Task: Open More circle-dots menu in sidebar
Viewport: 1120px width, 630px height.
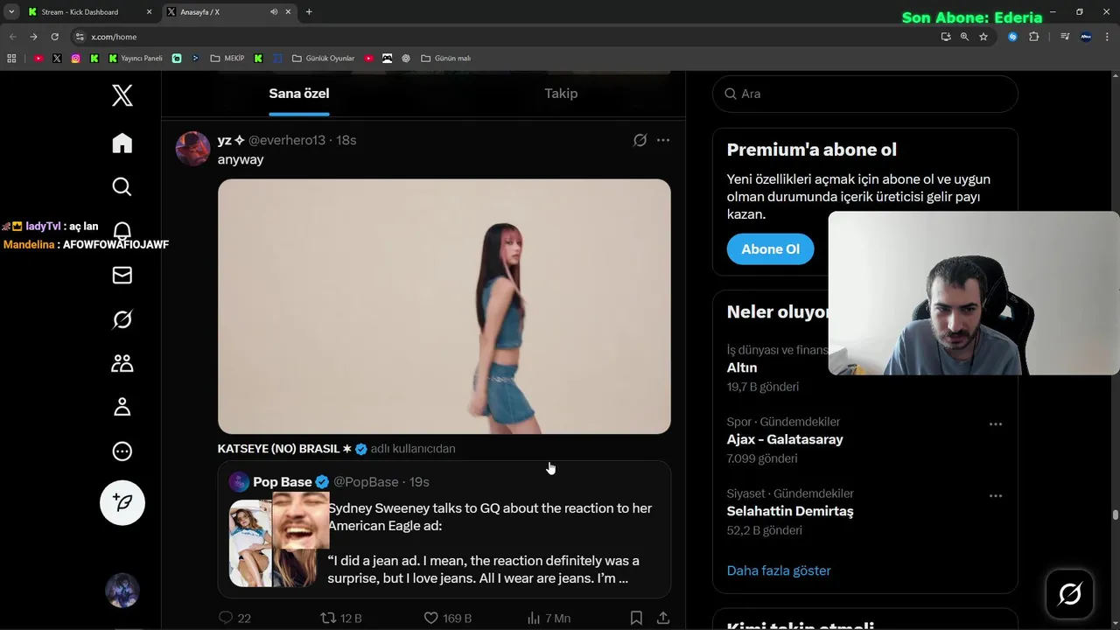Action: pos(122,451)
